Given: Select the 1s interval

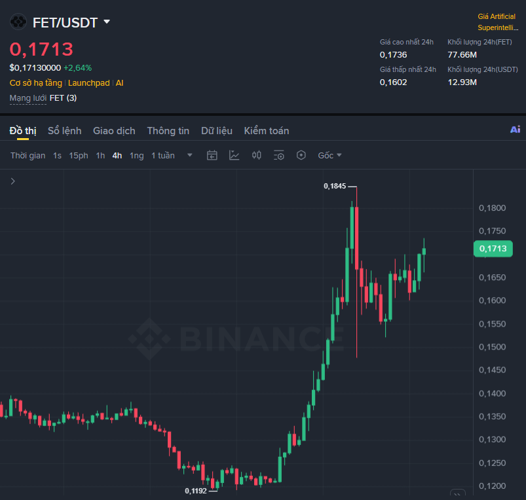Looking at the screenshot, I should point(58,156).
